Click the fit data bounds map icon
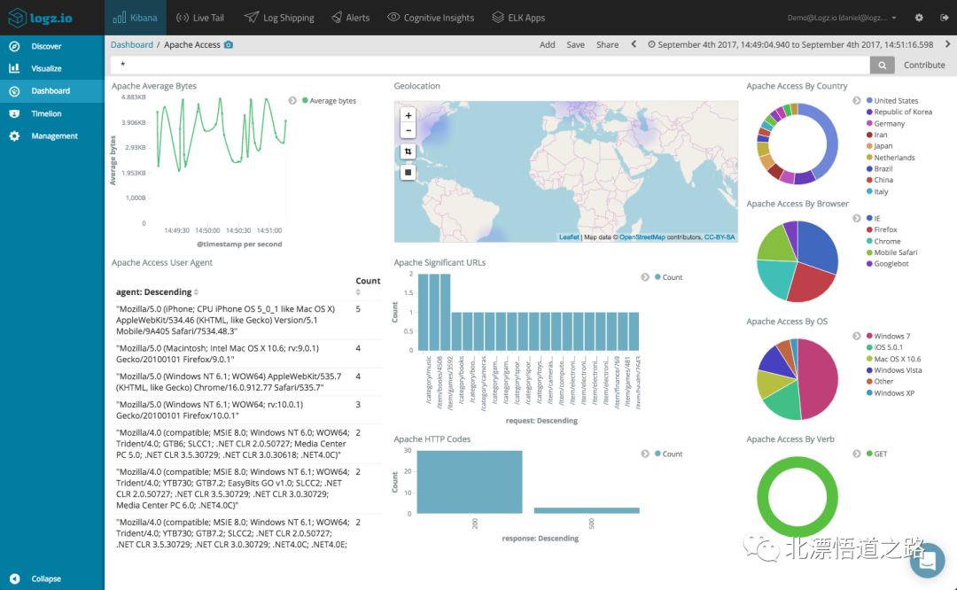This screenshot has width=957, height=590. [x=408, y=151]
